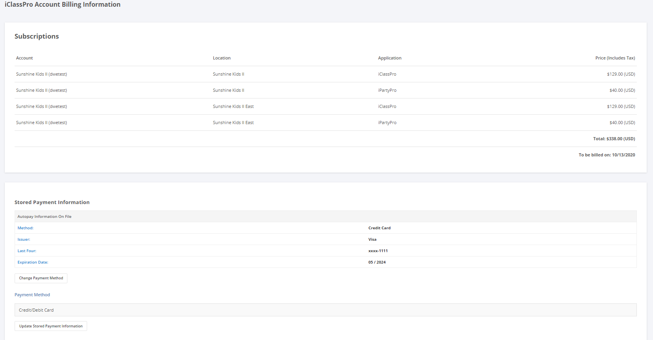Click To be billed on: 10/13/2020
The height and width of the screenshot is (340, 653).
[607, 155]
